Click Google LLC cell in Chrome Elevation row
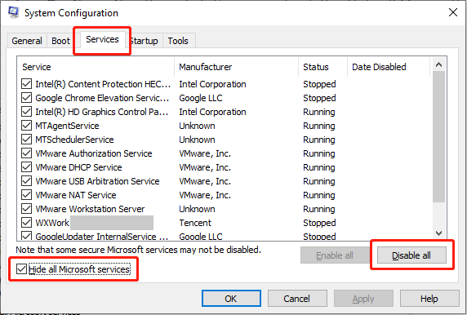Screen dimensions: 467x315 point(201,98)
